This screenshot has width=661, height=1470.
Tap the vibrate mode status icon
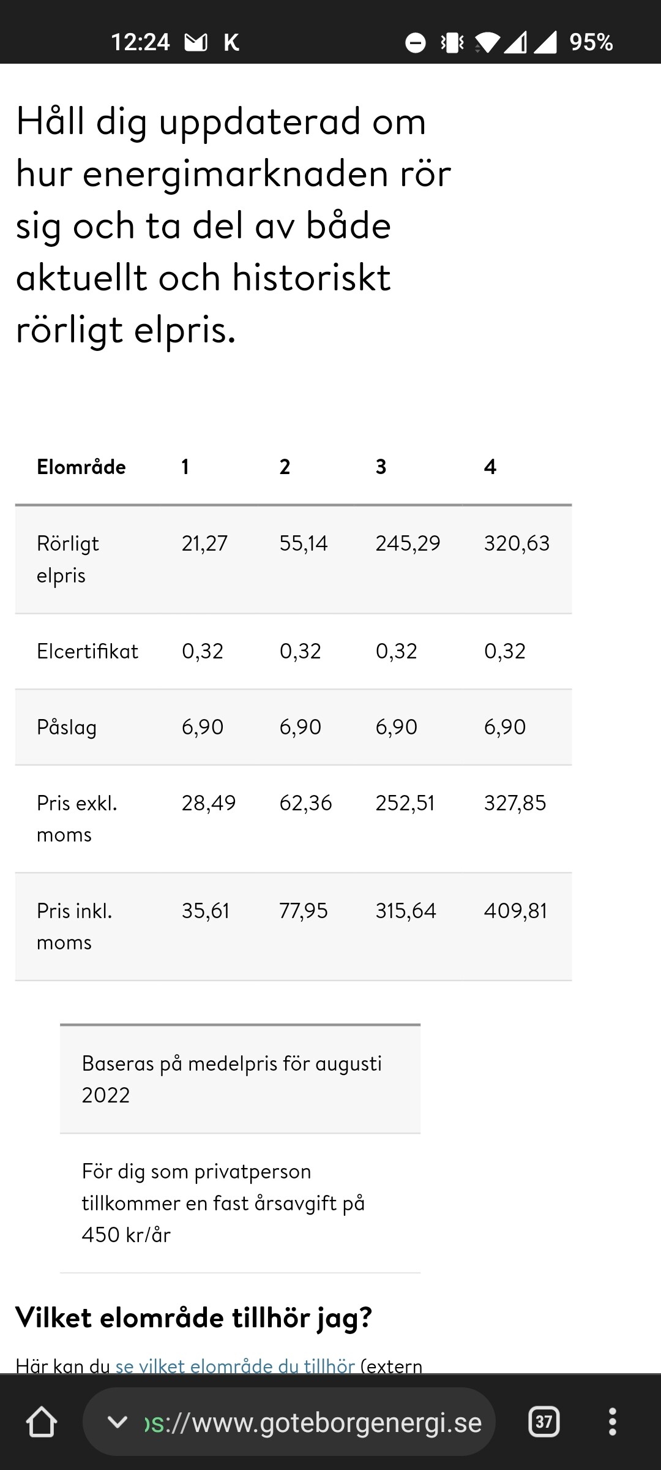coord(452,43)
